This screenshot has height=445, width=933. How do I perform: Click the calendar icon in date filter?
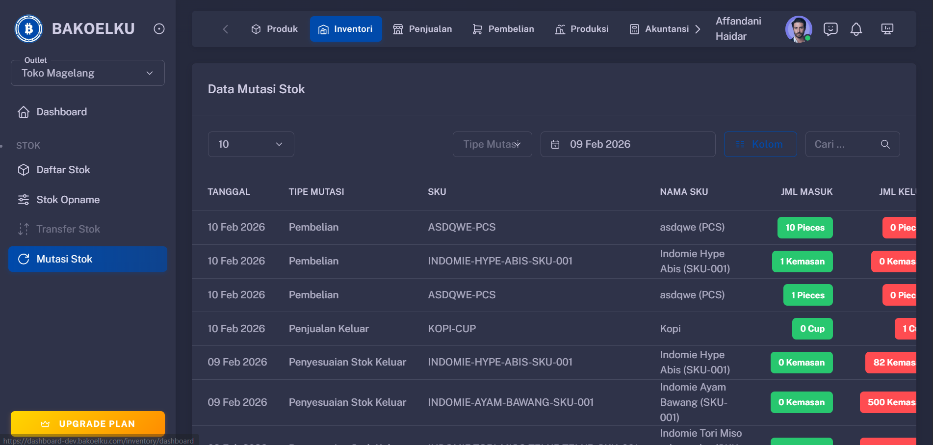(x=555, y=144)
